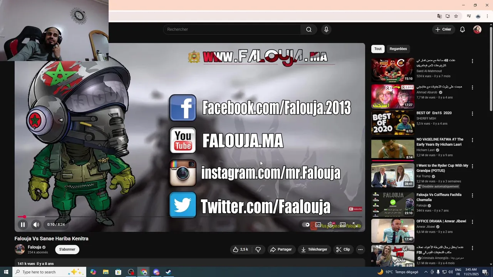Open options for Ahmad Aburob video
The height and width of the screenshot is (277, 493).
click(x=472, y=87)
